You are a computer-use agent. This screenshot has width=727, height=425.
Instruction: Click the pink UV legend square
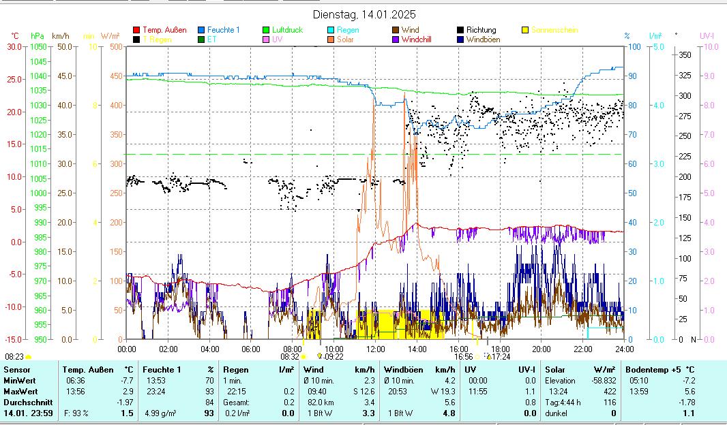click(x=267, y=40)
